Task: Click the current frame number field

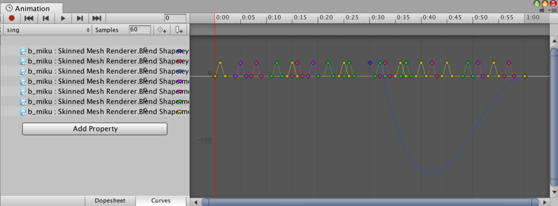Action: 175,18
